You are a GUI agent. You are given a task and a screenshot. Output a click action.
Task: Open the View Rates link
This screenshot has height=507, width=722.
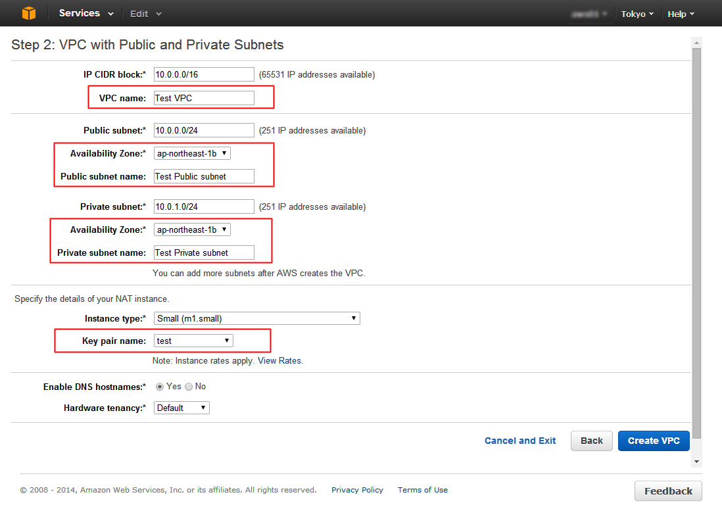(x=279, y=360)
